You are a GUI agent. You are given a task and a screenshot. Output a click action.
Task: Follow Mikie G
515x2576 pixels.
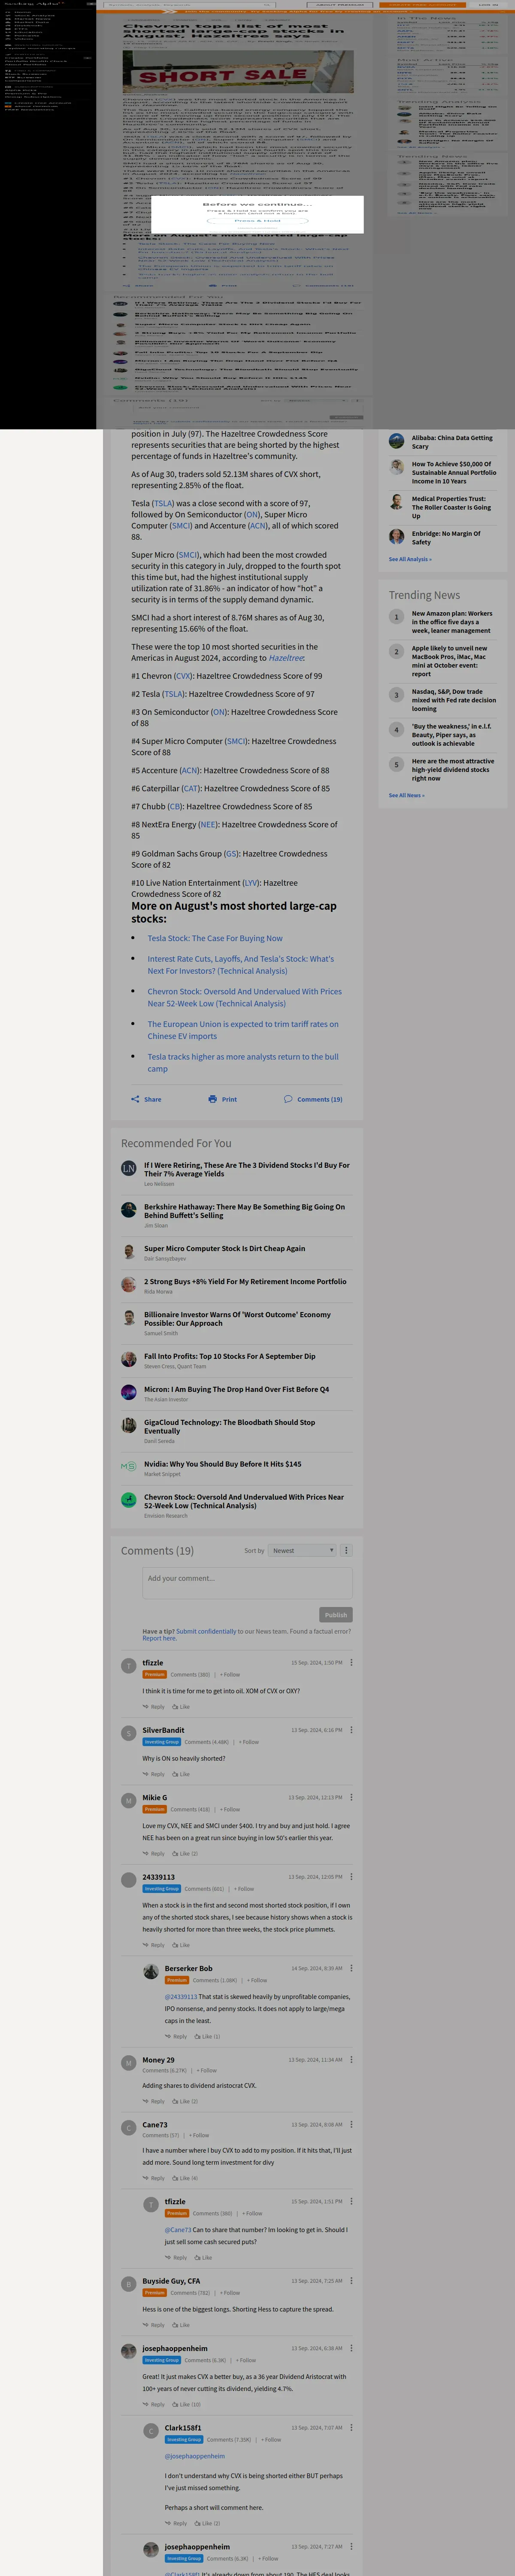click(230, 1809)
